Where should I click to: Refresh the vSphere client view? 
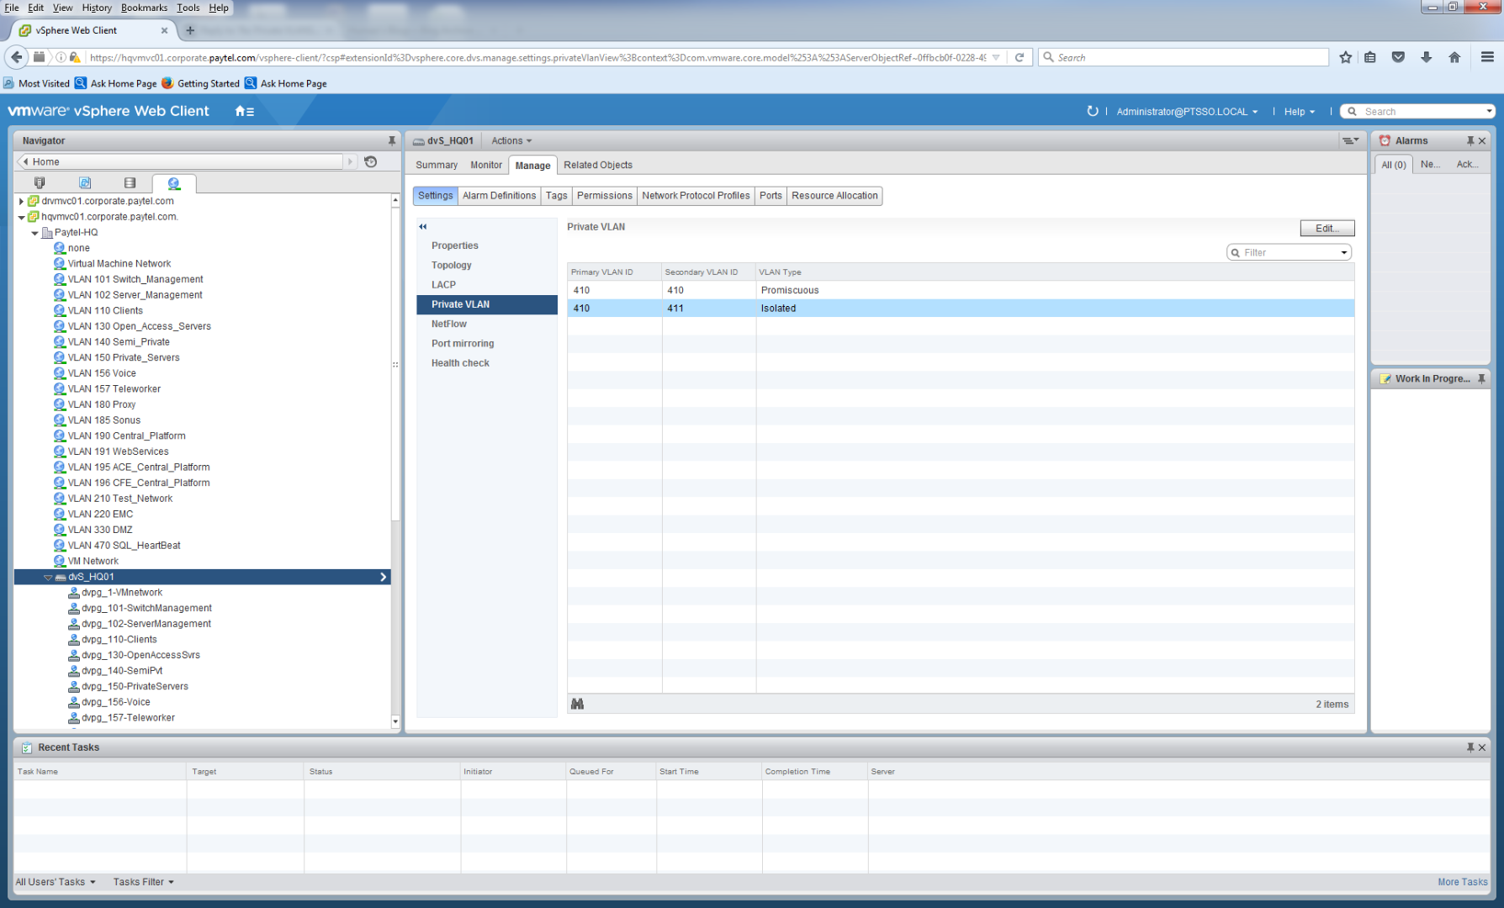pyautogui.click(x=1092, y=111)
